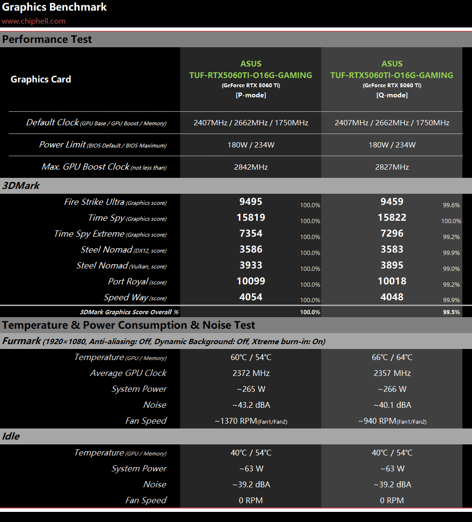Select the P-mode Speed Way score 4054
Viewport: 472px width, 522px height.
point(250,297)
